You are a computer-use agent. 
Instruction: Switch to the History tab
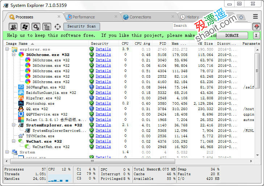coord(193,17)
